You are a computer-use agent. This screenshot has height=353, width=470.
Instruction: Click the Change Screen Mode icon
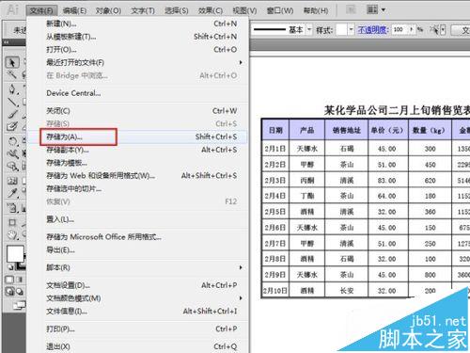19,304
